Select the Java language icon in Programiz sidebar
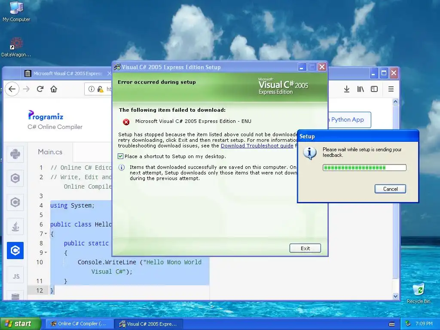 pyautogui.click(x=15, y=226)
